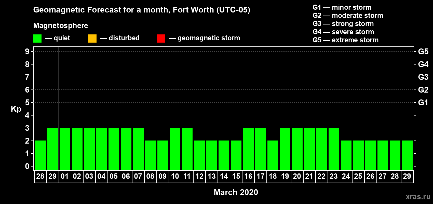Viewport: 433px width, 204px height.
Task: Click the date cell 12
Action: pos(199,176)
